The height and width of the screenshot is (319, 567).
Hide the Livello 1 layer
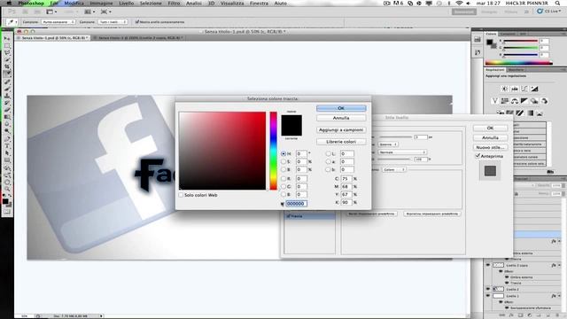(x=488, y=296)
